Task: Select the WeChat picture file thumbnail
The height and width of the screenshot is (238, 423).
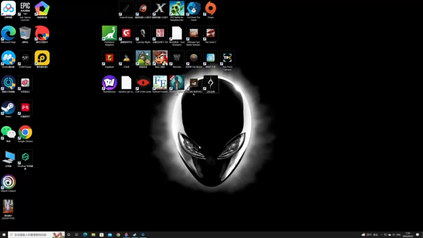Action: pos(8,209)
